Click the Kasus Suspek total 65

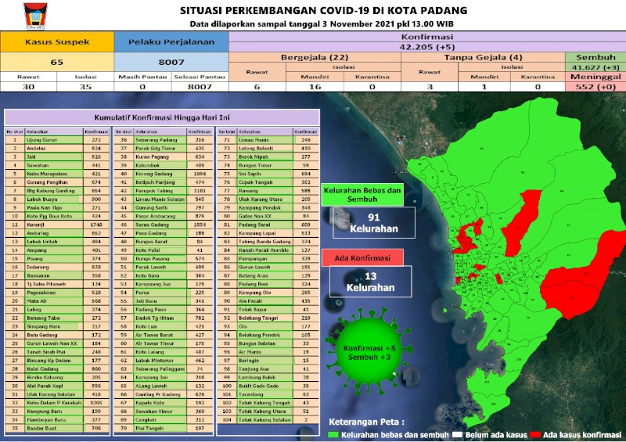coord(57,62)
